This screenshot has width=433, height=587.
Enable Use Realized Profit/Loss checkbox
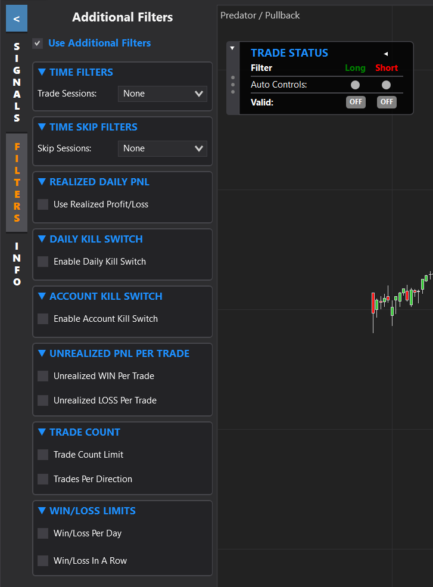(43, 204)
